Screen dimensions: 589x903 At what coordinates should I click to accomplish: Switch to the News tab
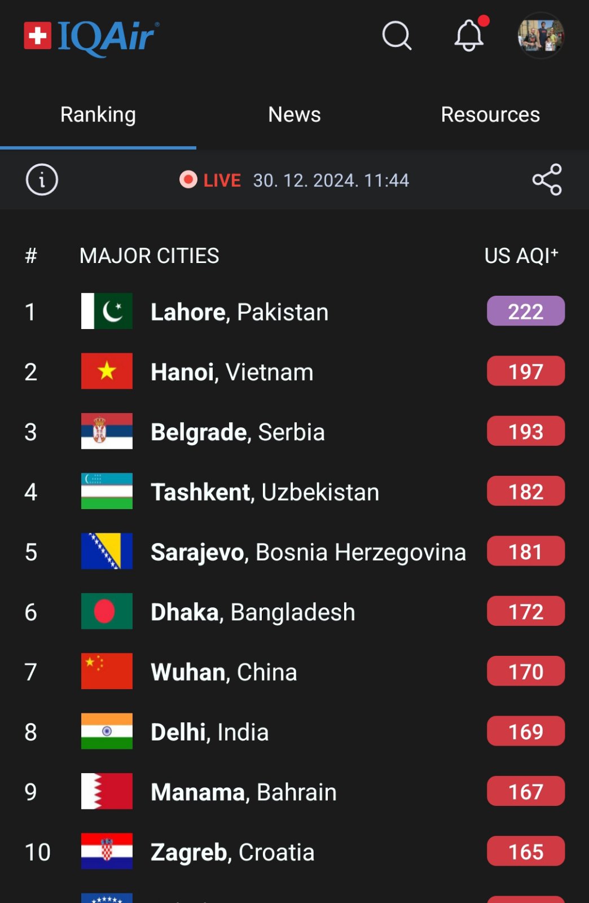point(294,115)
